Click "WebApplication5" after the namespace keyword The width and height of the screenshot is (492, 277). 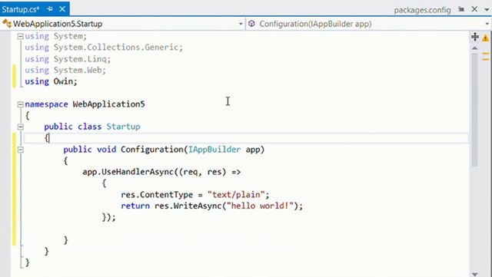click(109, 104)
